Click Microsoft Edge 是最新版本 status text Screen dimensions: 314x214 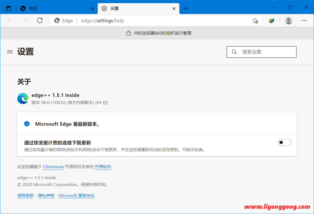[x=67, y=124]
